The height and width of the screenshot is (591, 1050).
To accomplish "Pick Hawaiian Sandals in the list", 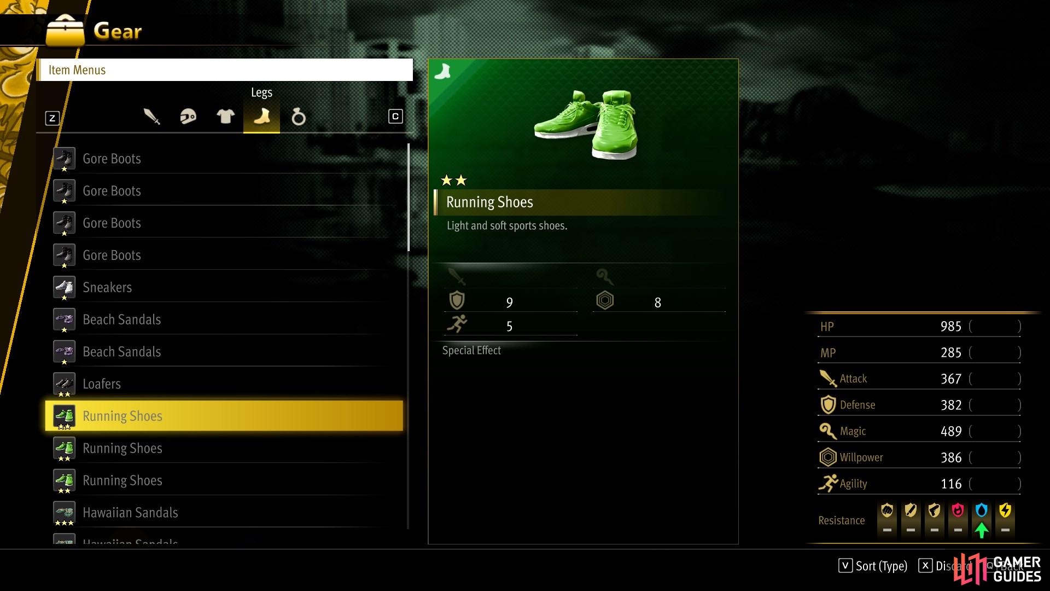I will pos(225,513).
